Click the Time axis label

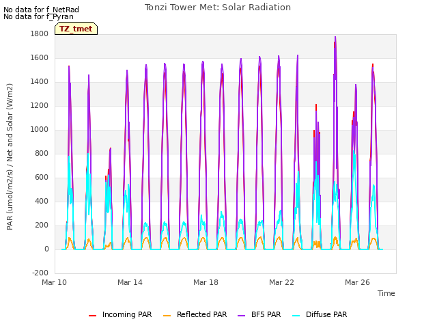[386, 293]
